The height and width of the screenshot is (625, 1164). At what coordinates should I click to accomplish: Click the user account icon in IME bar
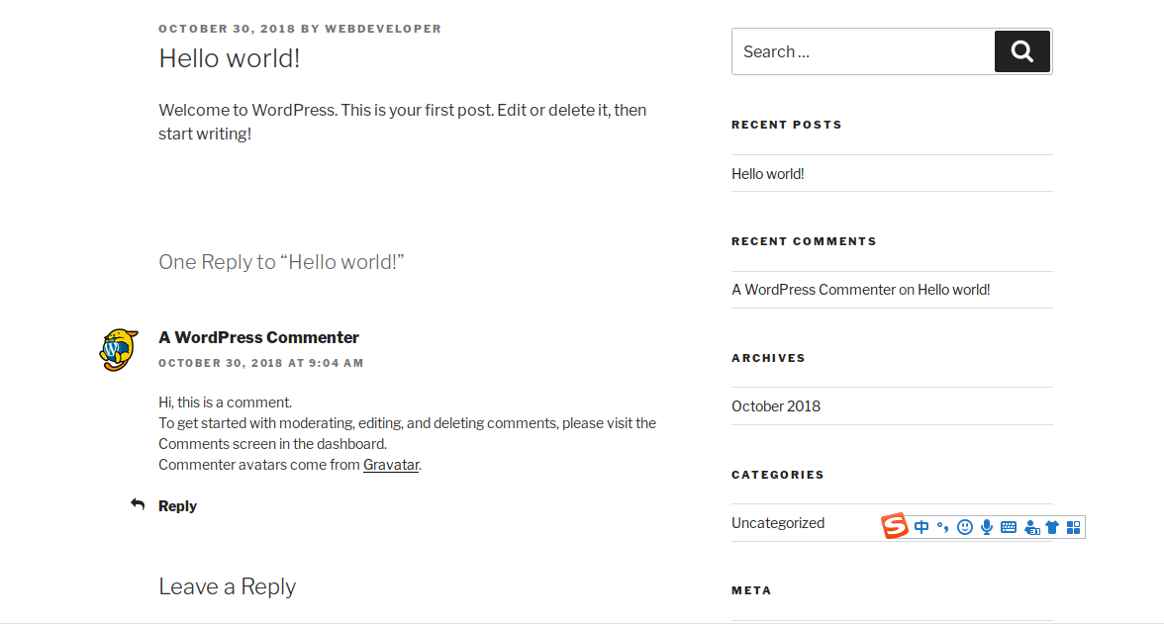1031,527
